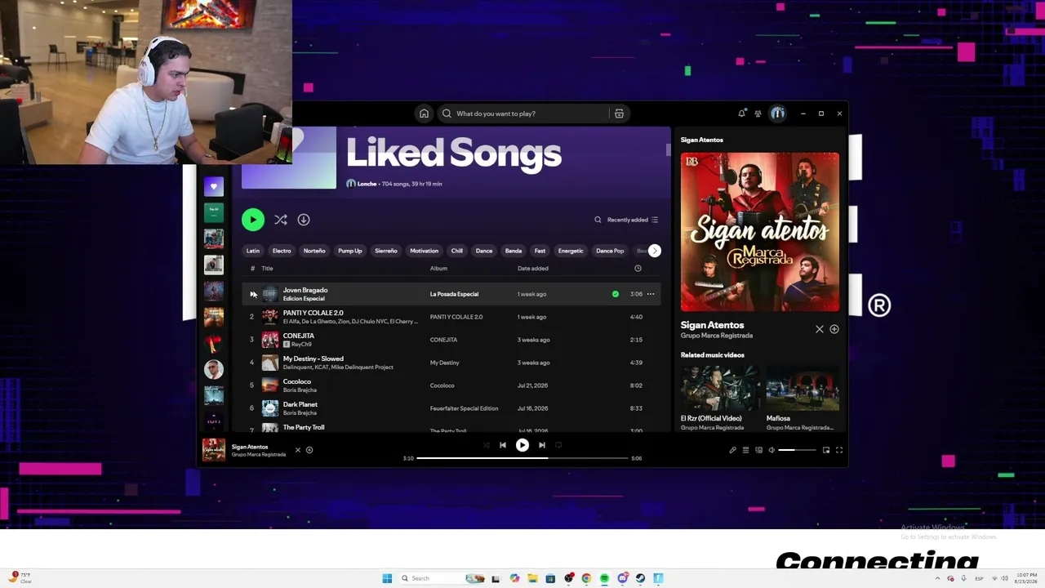Skip to next track
The width and height of the screenshot is (1045, 588).
point(542,445)
